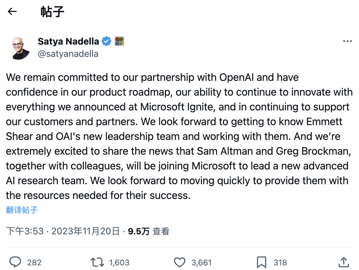Open the @satyanadella handle link
Image resolution: width=359 pixels, height=270 pixels.
(68, 54)
